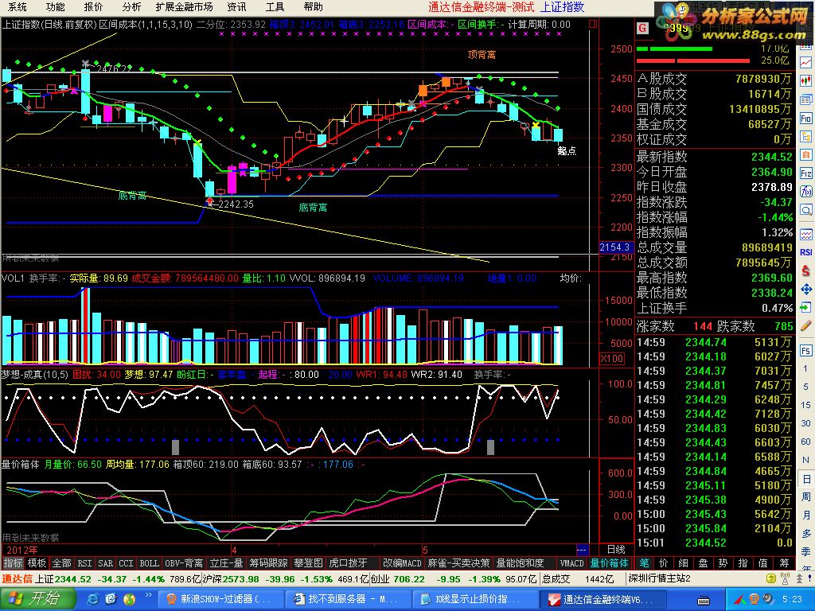Click the red dollar-sign sidebar icon
This screenshot has height=611, width=815.
click(x=806, y=270)
